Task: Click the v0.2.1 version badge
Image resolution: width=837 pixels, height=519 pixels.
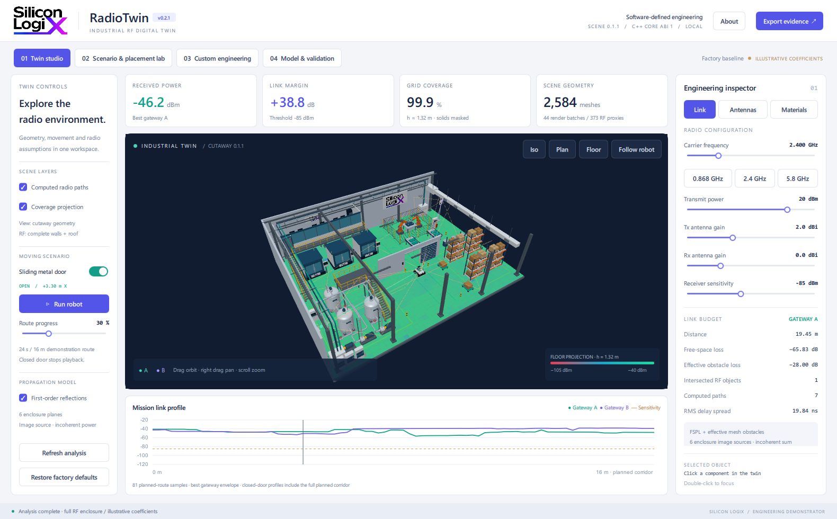Action: 164,18
